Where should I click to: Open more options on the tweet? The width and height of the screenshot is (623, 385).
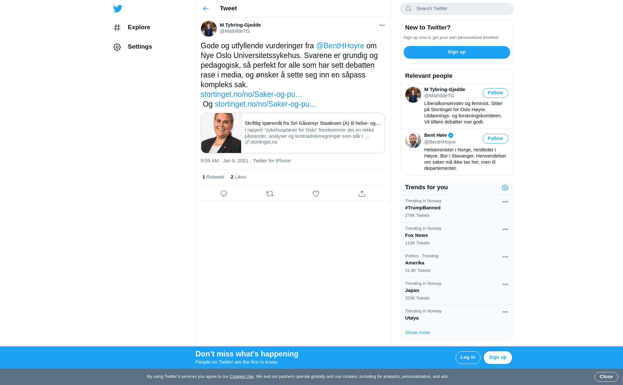[x=382, y=25]
